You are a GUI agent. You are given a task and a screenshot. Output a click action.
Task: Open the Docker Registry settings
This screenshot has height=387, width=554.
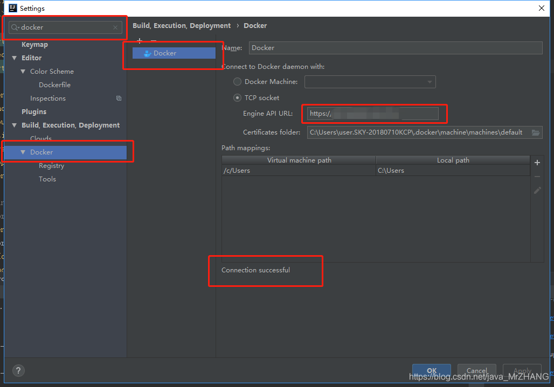(52, 165)
